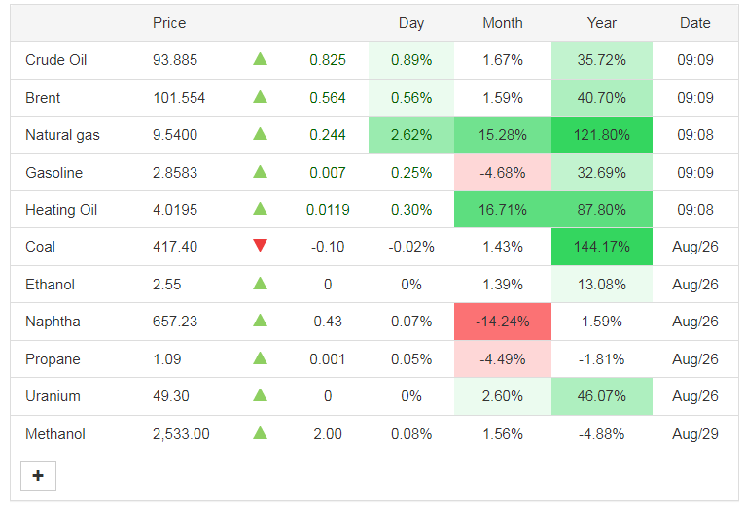Click Uranium yearly change 46.07%
The image size is (744, 508).
pyautogui.click(x=602, y=396)
